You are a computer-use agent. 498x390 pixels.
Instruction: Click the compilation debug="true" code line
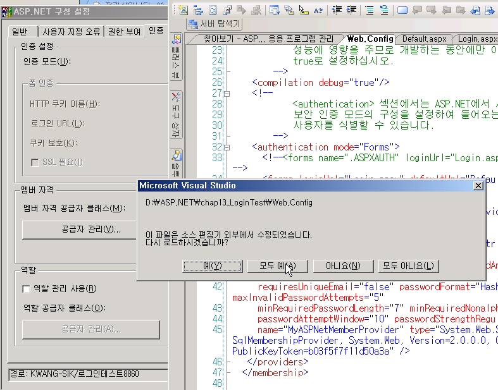(320, 83)
